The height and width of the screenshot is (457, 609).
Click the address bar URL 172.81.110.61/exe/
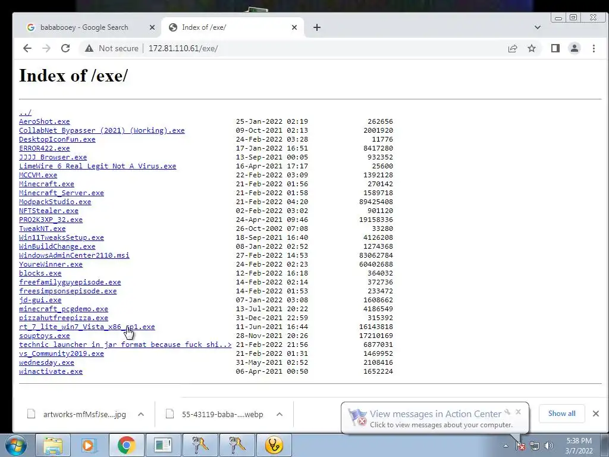pos(183,48)
